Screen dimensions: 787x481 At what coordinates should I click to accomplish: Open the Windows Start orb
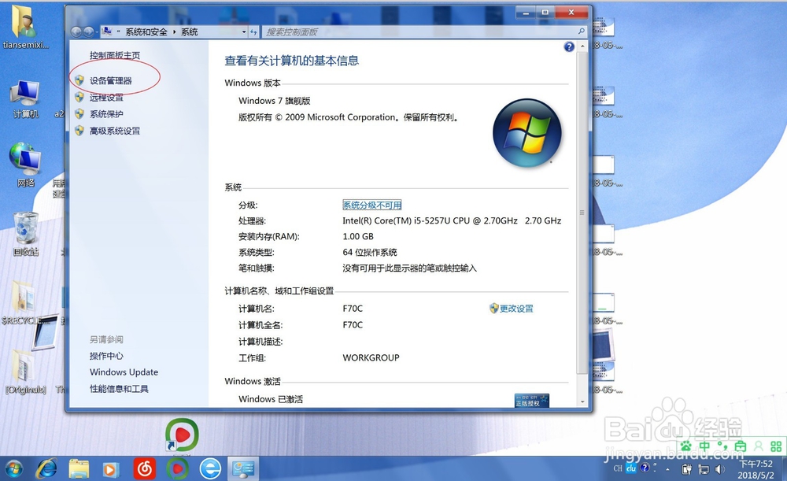(x=13, y=469)
